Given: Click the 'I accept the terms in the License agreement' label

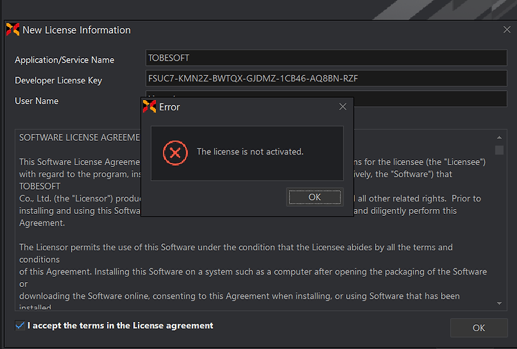Looking at the screenshot, I should (121, 326).
